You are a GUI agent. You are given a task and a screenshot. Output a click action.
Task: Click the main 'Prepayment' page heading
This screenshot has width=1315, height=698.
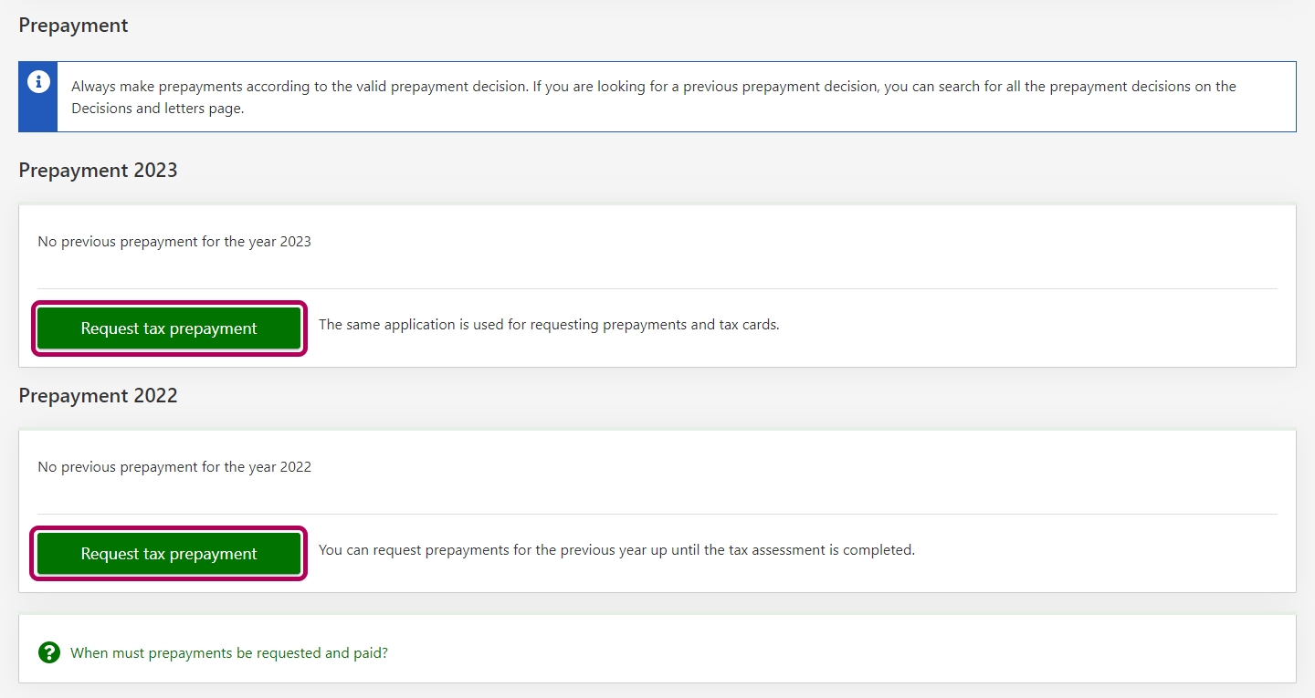point(73,26)
